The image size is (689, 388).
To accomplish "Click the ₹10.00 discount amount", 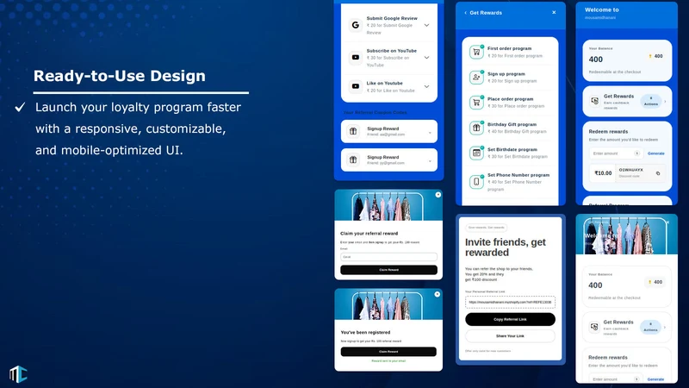I will 603,173.
